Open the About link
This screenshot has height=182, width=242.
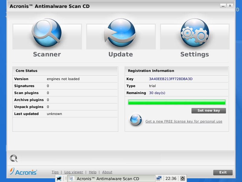(x=107, y=172)
